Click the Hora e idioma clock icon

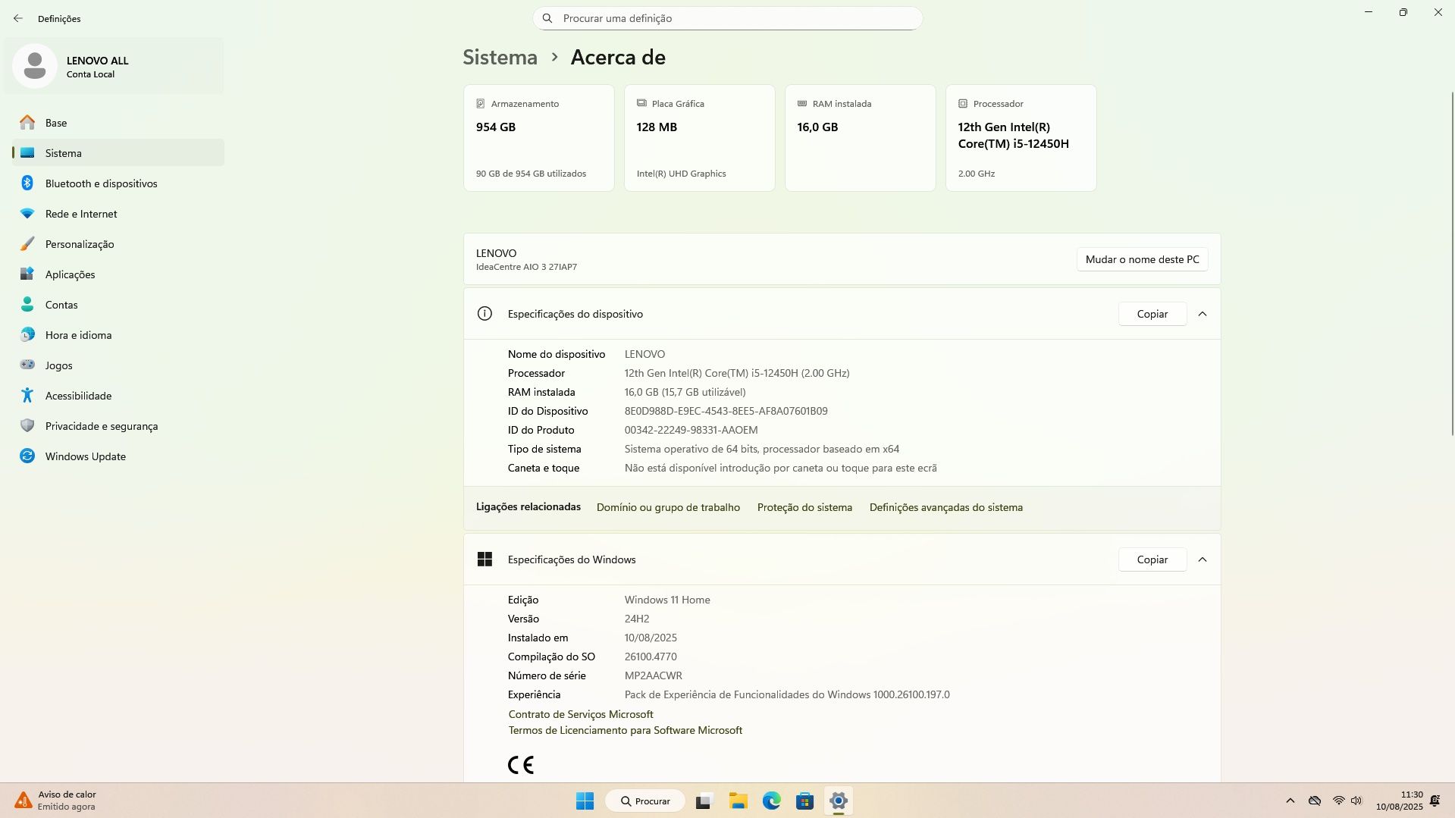[x=27, y=335]
